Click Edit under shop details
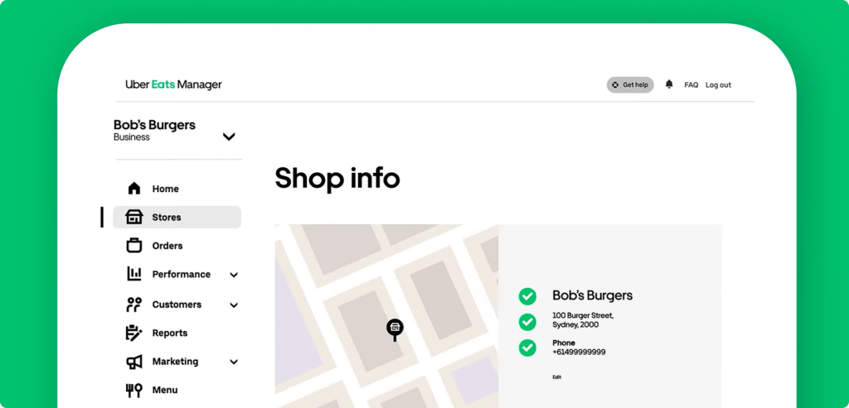Viewport: 849px width, 408px height. 556,377
